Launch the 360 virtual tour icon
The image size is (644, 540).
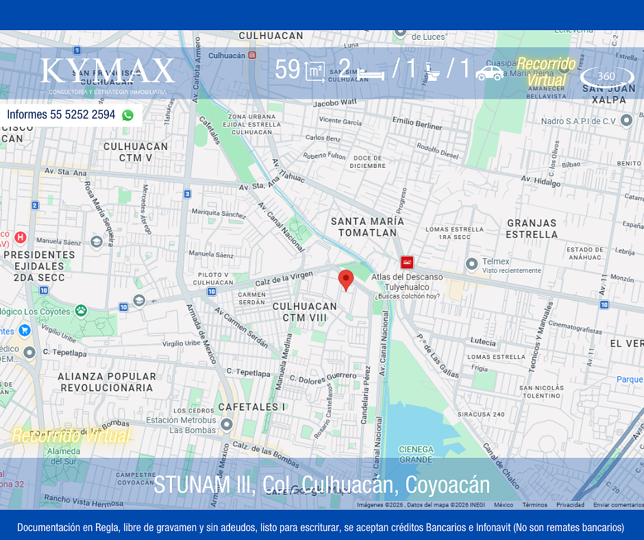point(606,77)
